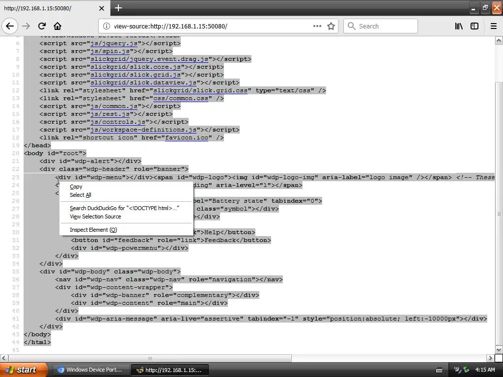Open slickgrid/jquery.event.drag.js link

tap(149, 59)
